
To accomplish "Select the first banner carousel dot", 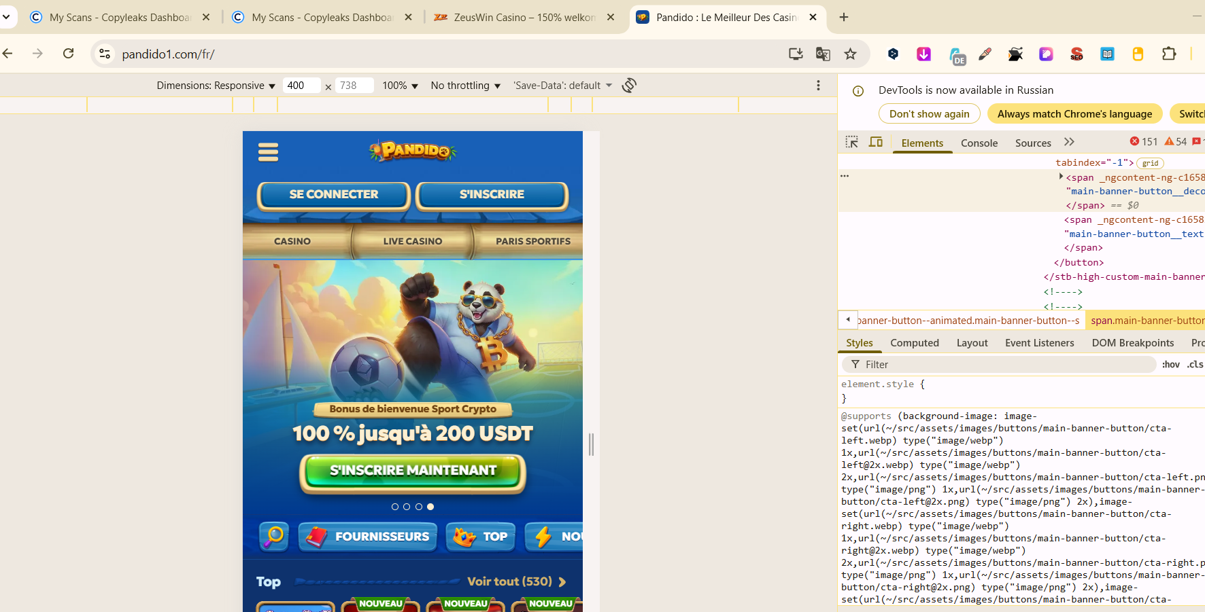I will (395, 507).
